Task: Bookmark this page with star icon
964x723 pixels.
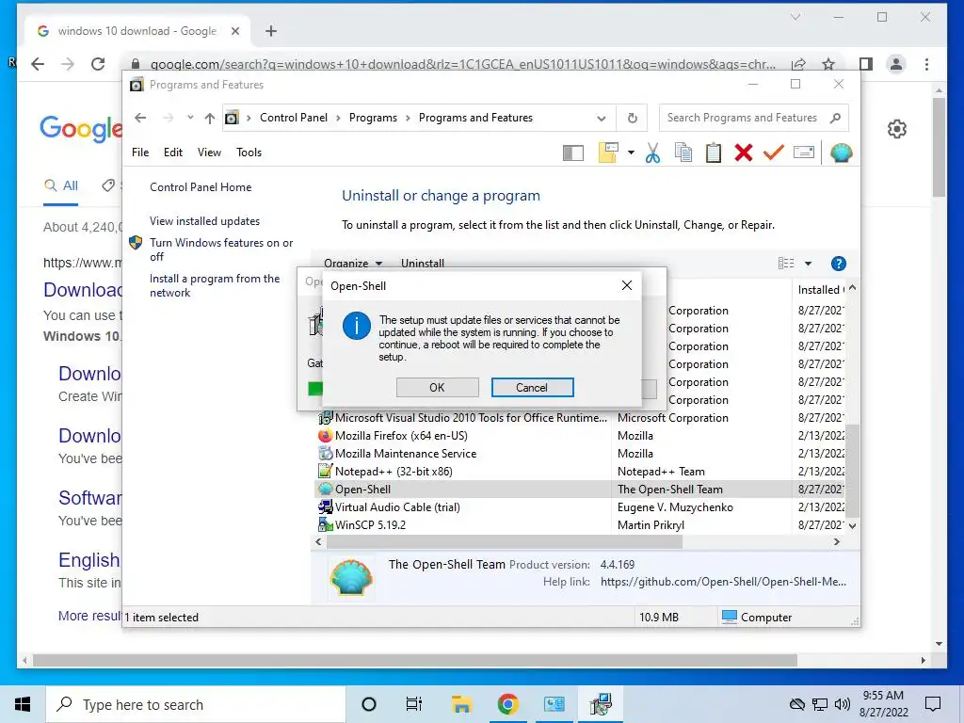Action: (828, 64)
